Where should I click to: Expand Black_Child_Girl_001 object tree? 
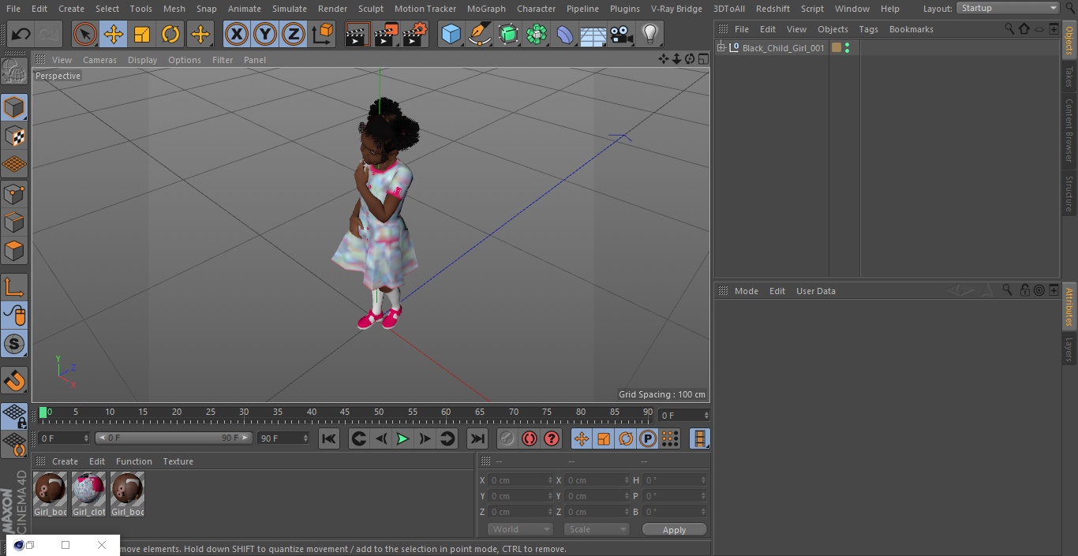(721, 48)
